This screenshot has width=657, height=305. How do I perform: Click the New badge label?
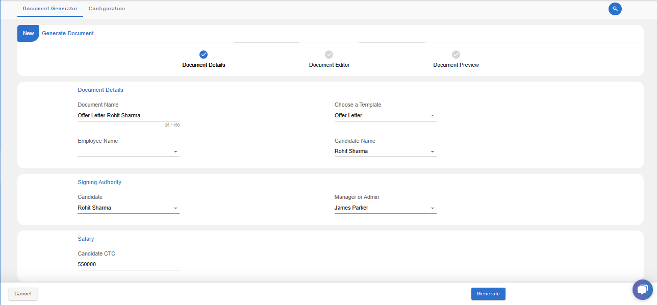click(x=28, y=34)
